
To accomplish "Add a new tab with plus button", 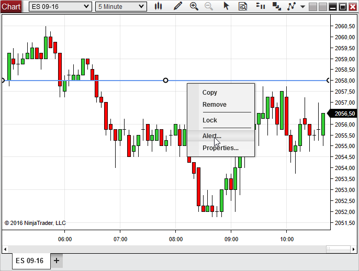I will click(57, 261).
